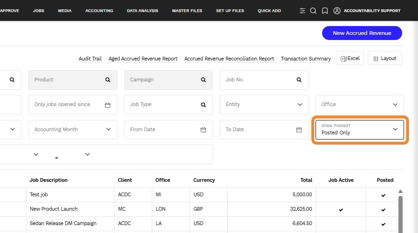Open the Show Posted? dropdown
This screenshot has width=418, height=233.
tap(360, 130)
